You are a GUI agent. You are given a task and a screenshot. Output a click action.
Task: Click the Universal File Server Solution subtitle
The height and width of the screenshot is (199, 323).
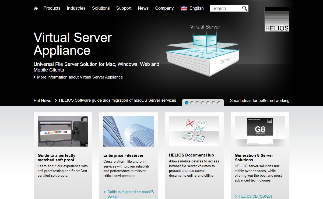tap(96, 67)
